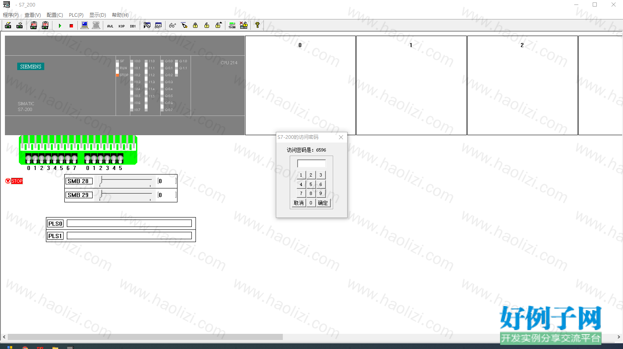Viewport: 623px width, 349px height.
Task: Open the 查看(V) menu
Action: [x=33, y=15]
